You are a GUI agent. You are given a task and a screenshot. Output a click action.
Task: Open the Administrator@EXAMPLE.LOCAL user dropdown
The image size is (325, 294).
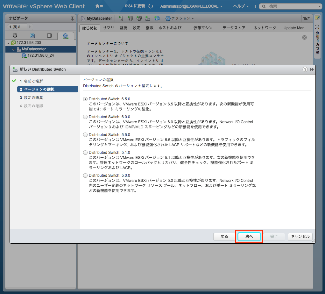tap(191, 6)
